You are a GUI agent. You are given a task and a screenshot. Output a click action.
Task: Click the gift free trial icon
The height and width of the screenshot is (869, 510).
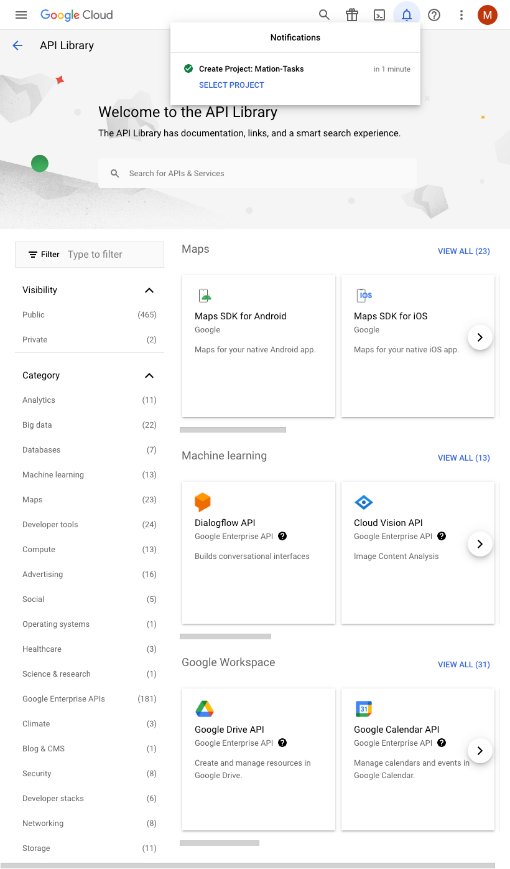(x=352, y=15)
